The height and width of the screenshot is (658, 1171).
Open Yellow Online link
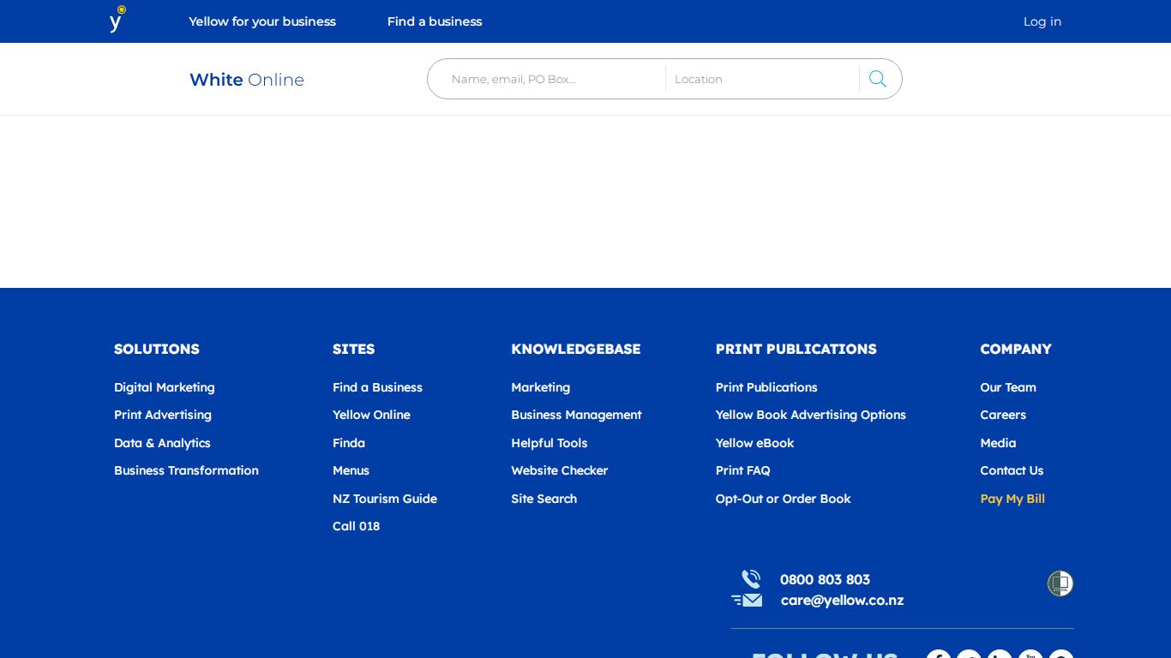371,415
